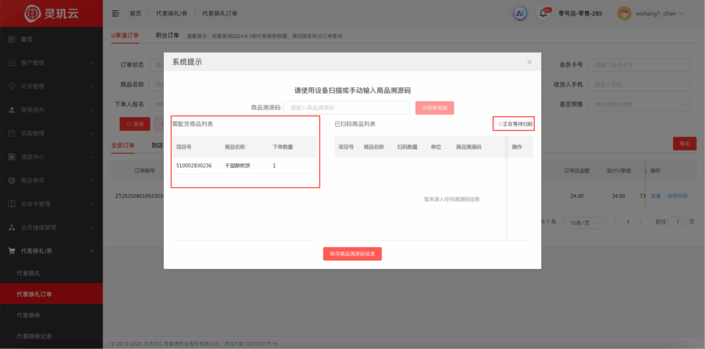
Task: Open the 是否预售 select dropdown
Action: click(x=640, y=105)
